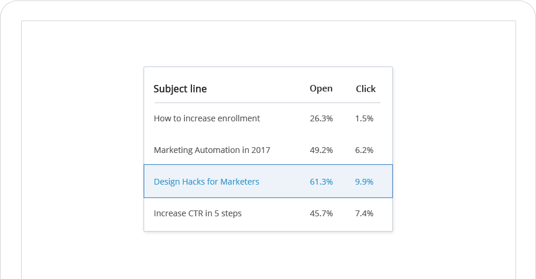This screenshot has height=279, width=536.
Task: Click empty canvas area above the table card
Action: (268, 44)
